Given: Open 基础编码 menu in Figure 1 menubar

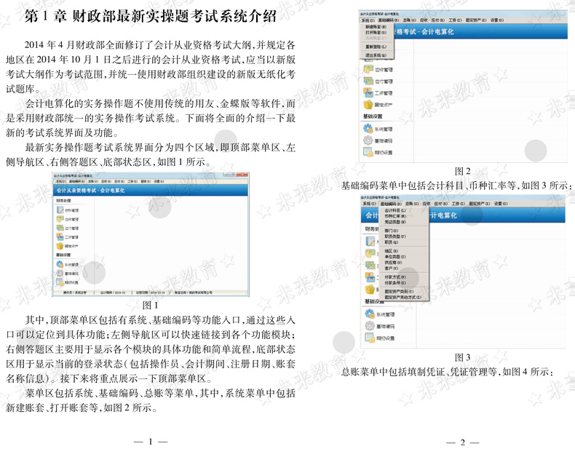Looking at the screenshot, I should (77, 181).
